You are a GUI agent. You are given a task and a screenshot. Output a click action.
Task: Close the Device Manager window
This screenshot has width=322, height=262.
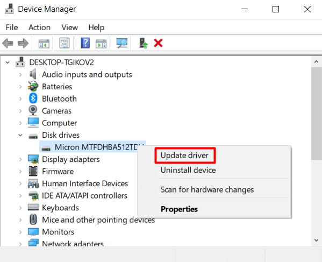click(307, 9)
